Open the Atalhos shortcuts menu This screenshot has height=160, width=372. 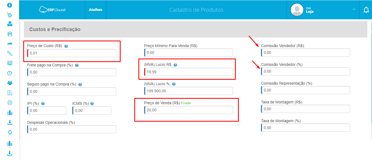(x=95, y=10)
